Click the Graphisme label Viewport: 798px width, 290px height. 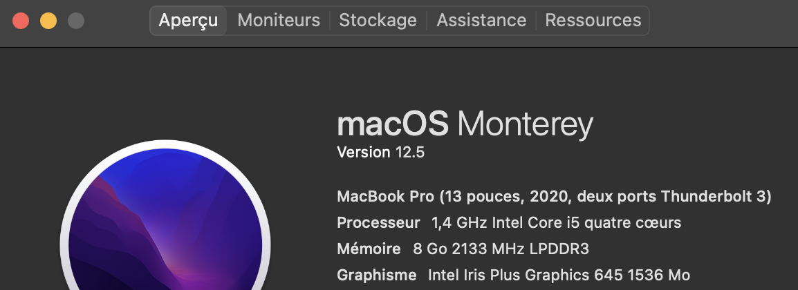click(x=377, y=275)
